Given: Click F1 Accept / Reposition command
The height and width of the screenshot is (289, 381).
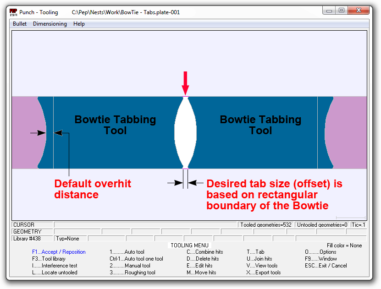Looking at the screenshot, I should 59,252.
